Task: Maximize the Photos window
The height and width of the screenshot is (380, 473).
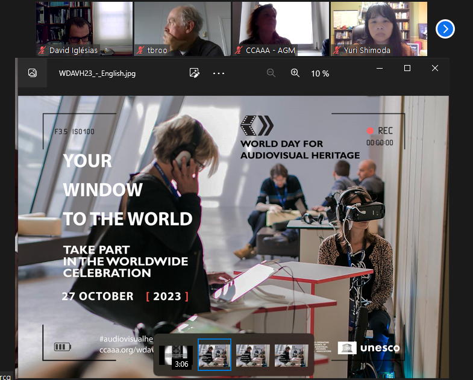Action: [407, 68]
